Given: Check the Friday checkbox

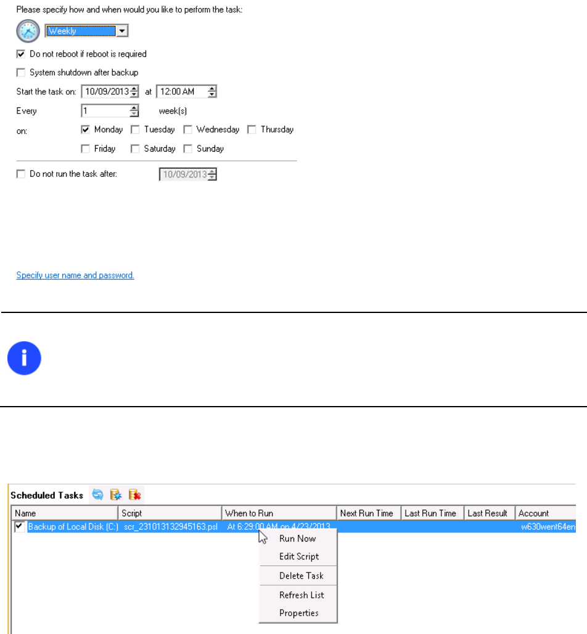Looking at the screenshot, I should coord(85,149).
